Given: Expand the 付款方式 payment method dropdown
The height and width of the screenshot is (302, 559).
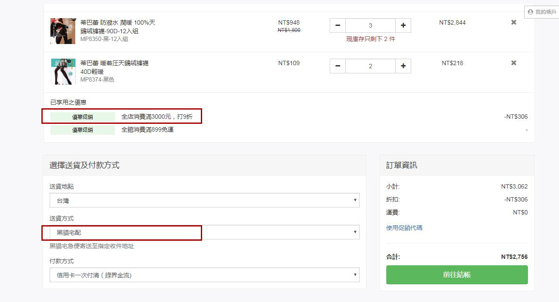Looking at the screenshot, I should 204,275.
